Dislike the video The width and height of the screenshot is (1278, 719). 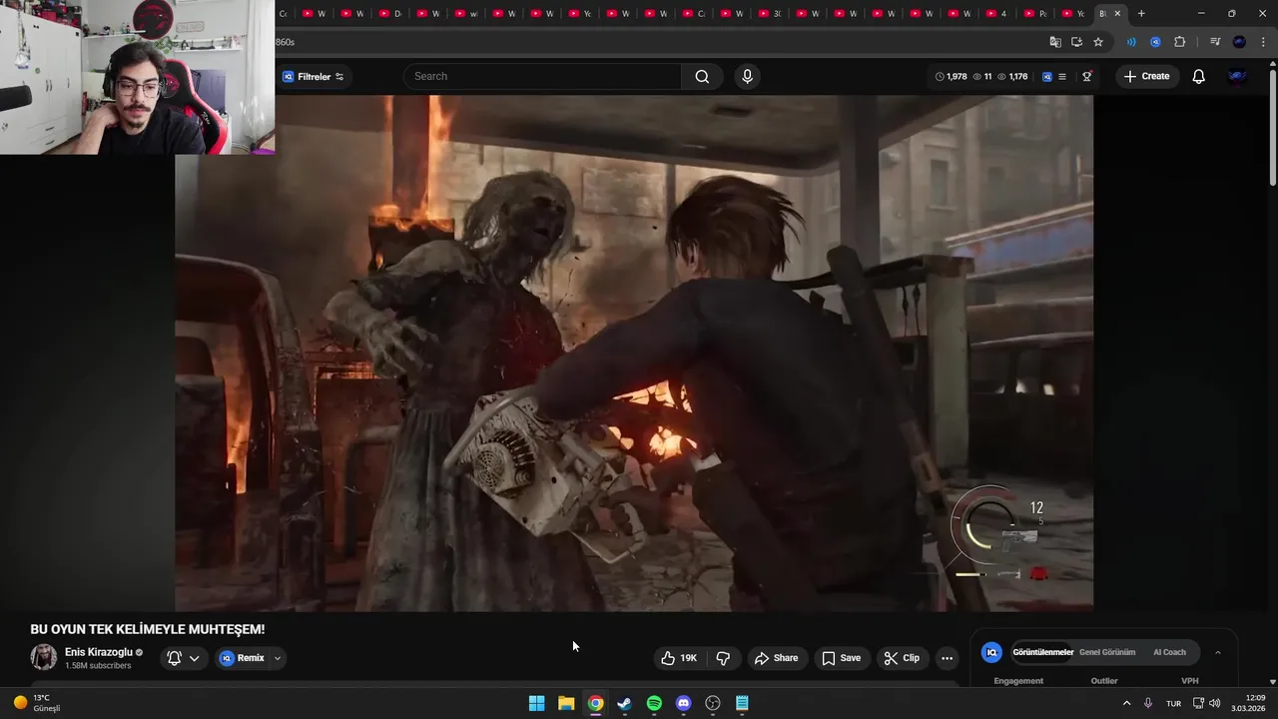click(x=723, y=658)
